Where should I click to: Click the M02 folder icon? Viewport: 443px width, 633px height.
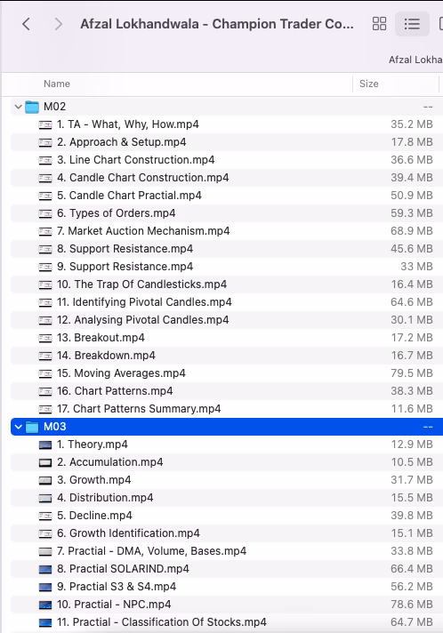pyautogui.click(x=32, y=107)
